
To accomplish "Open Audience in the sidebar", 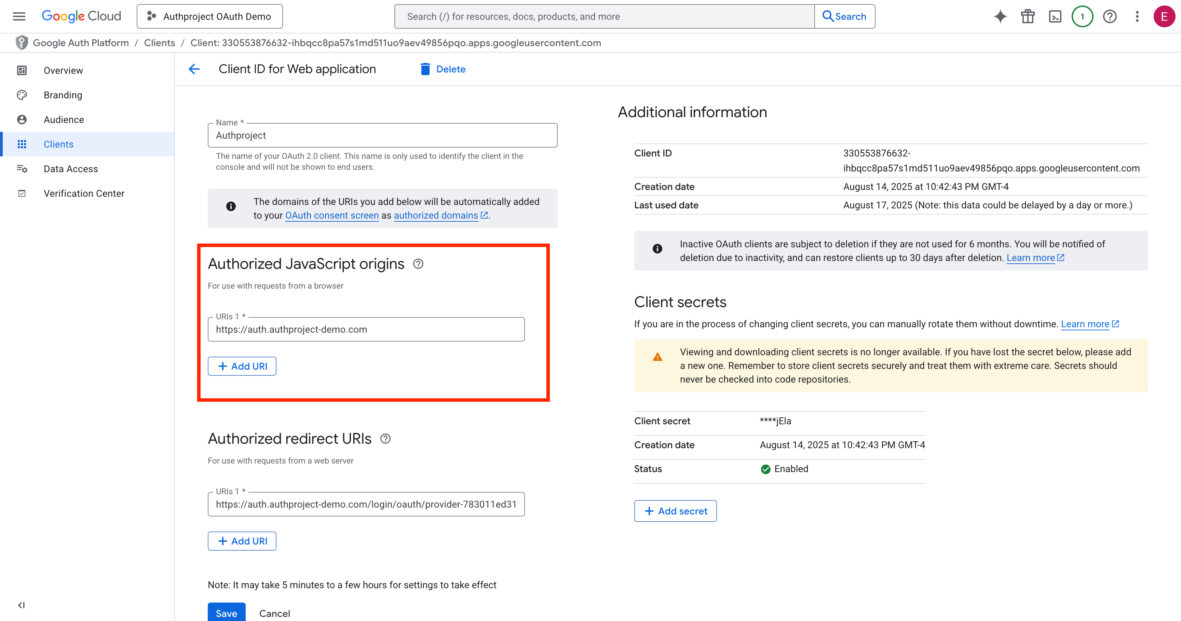I will pyautogui.click(x=87, y=120).
